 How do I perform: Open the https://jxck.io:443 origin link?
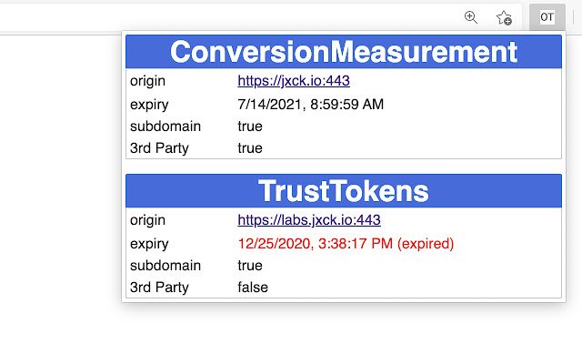click(x=294, y=81)
